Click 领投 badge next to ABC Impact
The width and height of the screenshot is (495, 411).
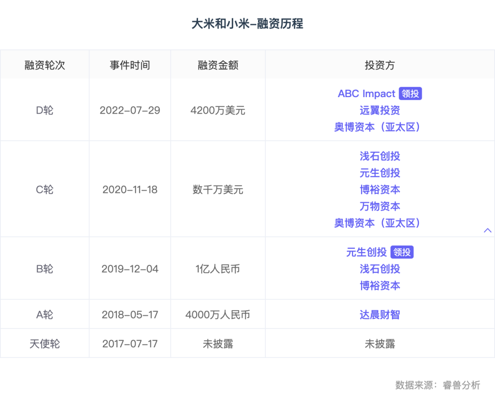pos(410,93)
